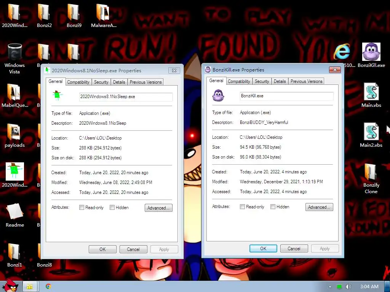Click Location value in BonziKill.exe Properties

(261, 137)
